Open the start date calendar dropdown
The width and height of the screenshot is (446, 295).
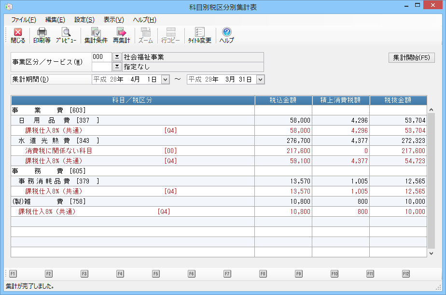tap(165, 79)
